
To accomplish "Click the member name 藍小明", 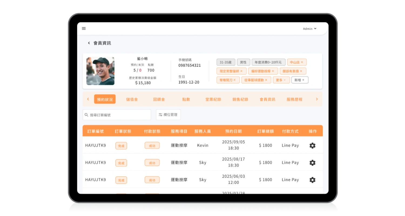I will point(142,59).
